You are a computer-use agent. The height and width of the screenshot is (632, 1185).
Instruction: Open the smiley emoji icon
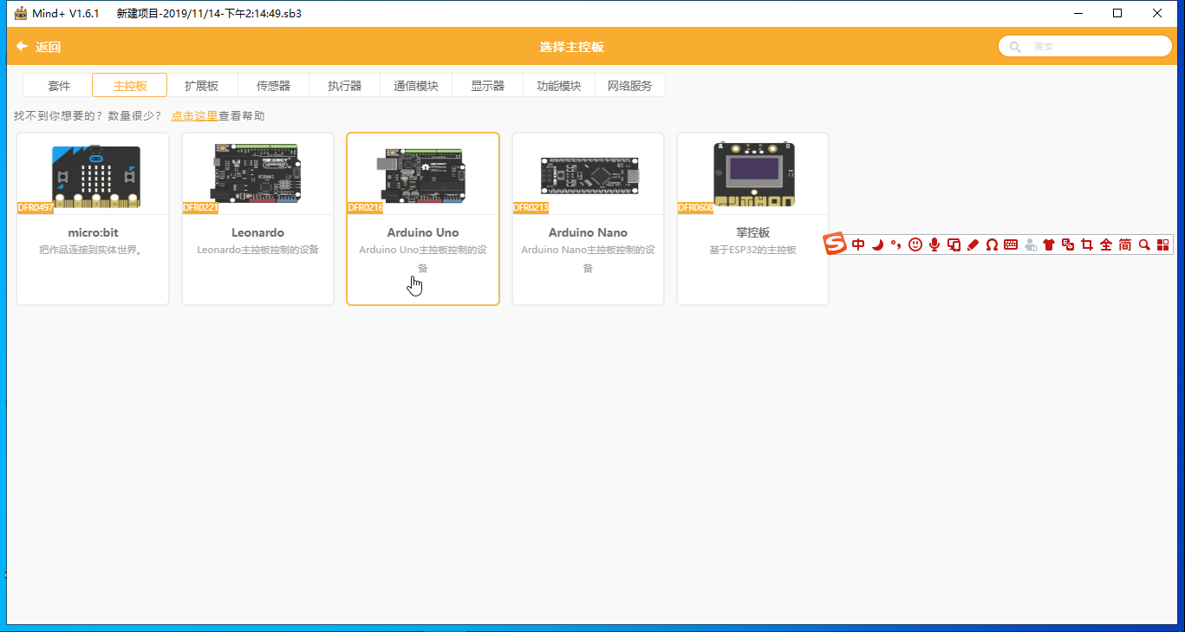915,245
